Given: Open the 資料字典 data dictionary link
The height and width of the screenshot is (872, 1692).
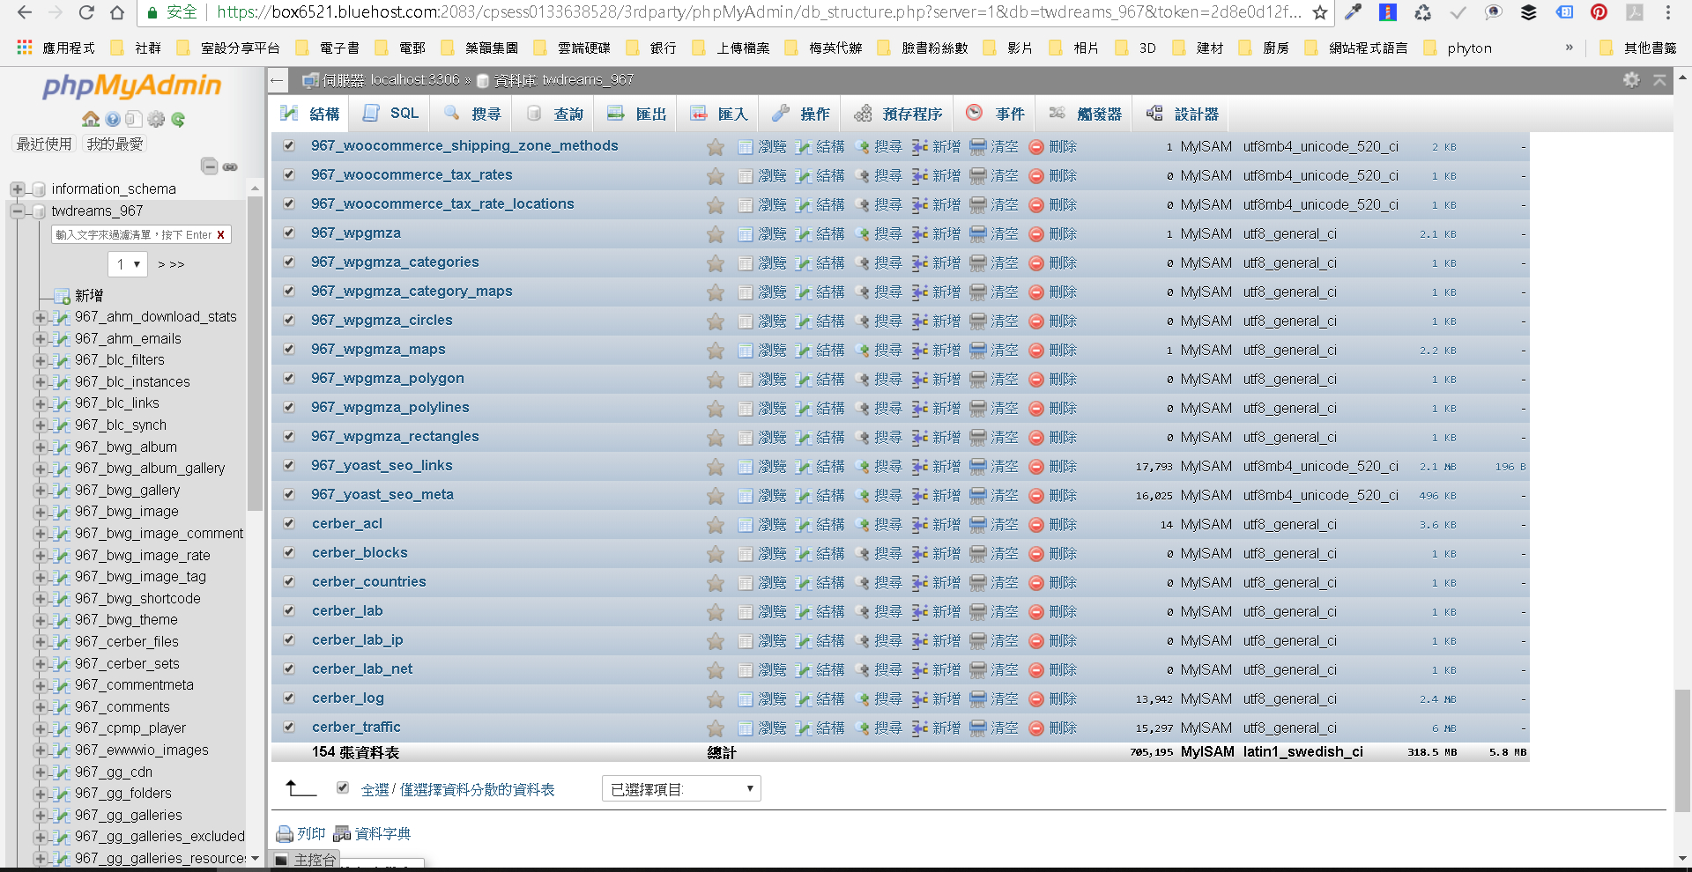Looking at the screenshot, I should [372, 834].
